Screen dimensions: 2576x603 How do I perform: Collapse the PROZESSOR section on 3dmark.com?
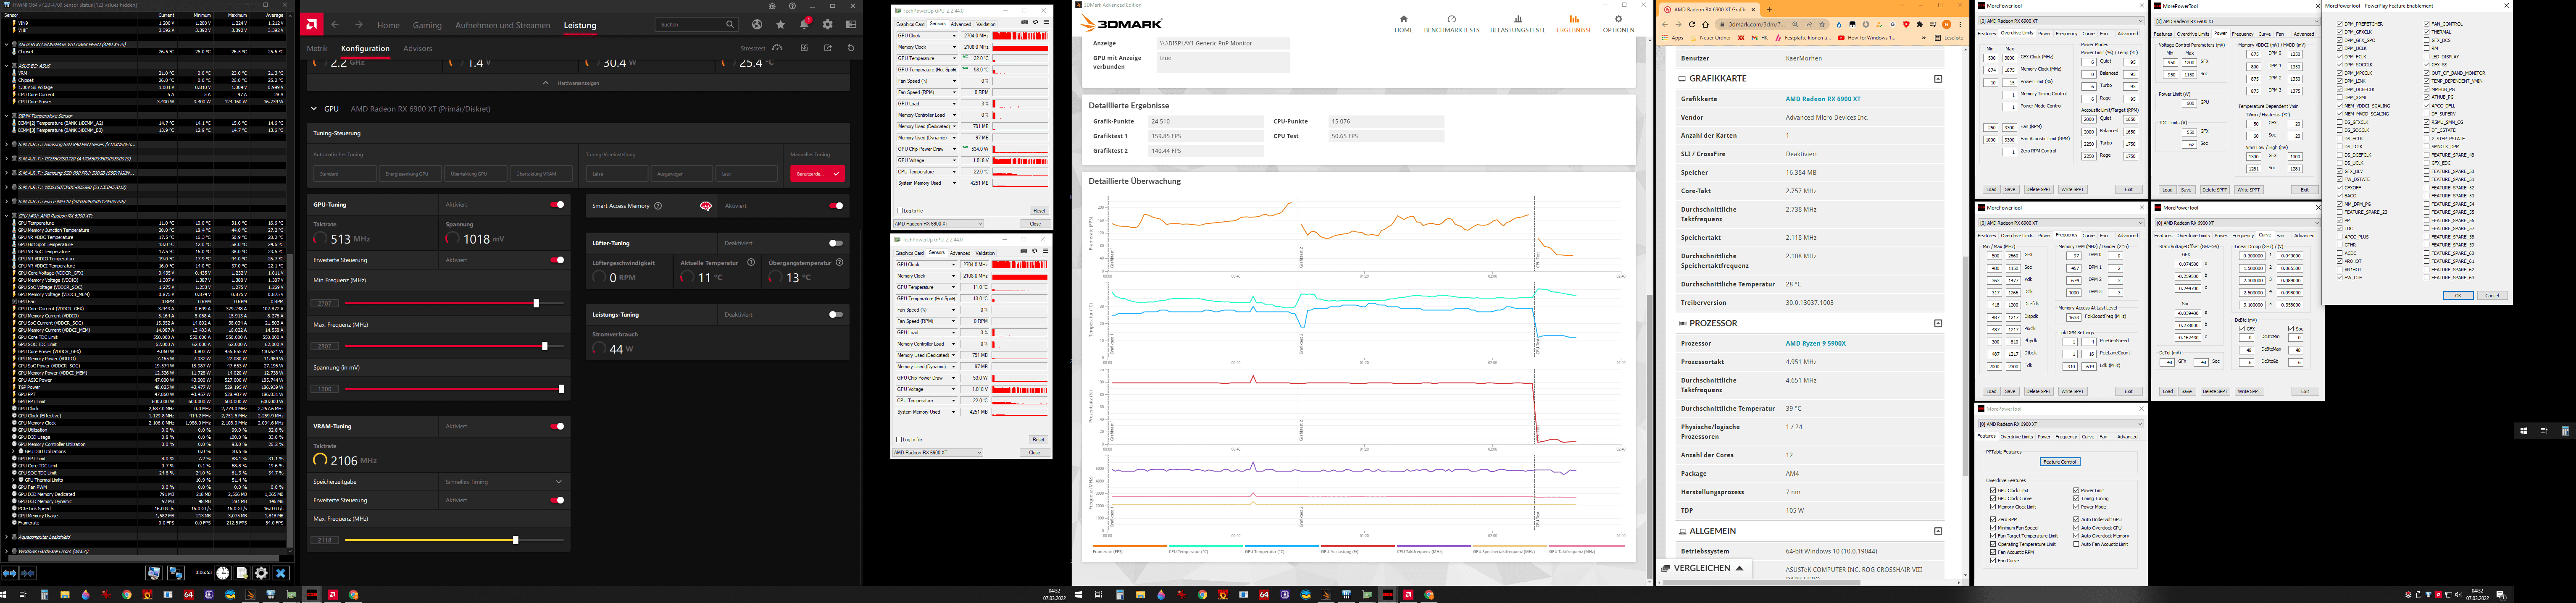1938,323
